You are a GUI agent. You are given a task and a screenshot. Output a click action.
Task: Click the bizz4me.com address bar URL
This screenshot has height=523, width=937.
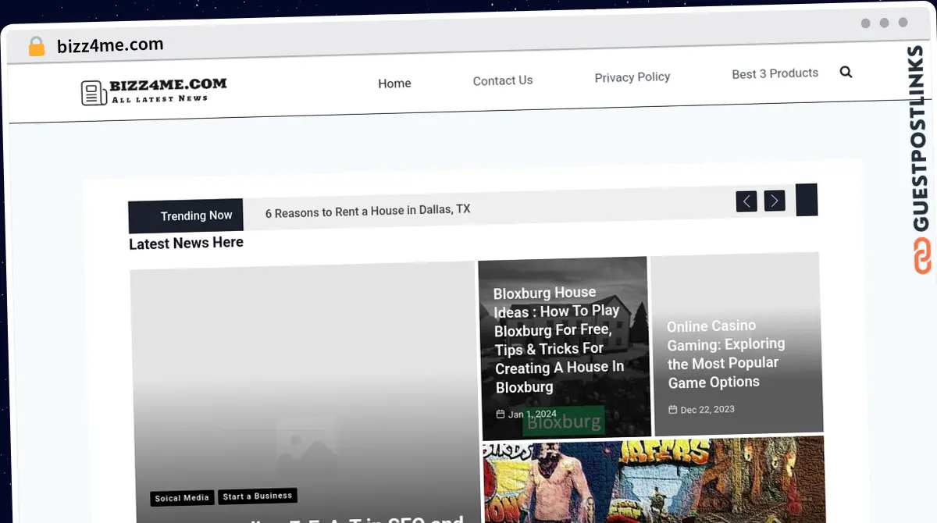click(110, 45)
